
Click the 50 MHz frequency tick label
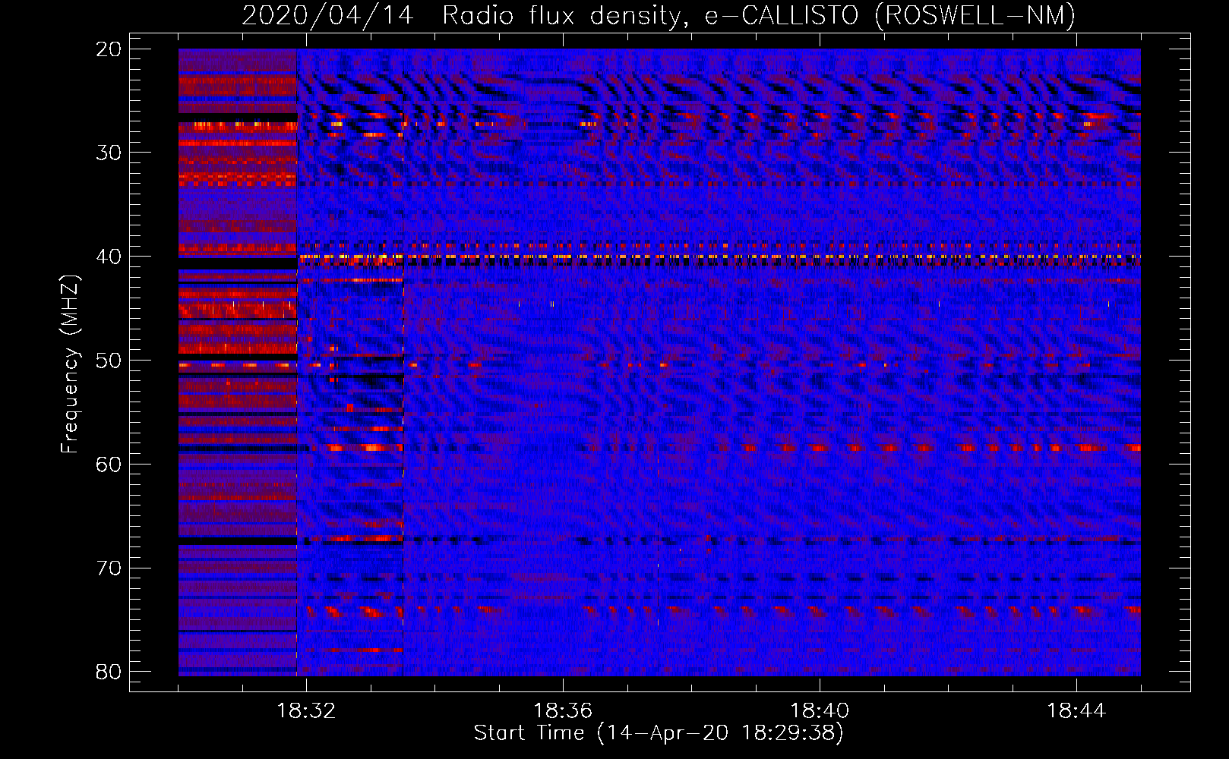point(109,361)
